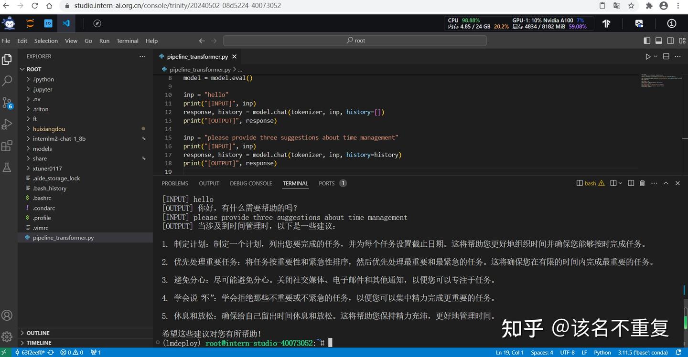Click the Ln 19, Col 1 indicator
The image size is (688, 357).
(x=510, y=353)
